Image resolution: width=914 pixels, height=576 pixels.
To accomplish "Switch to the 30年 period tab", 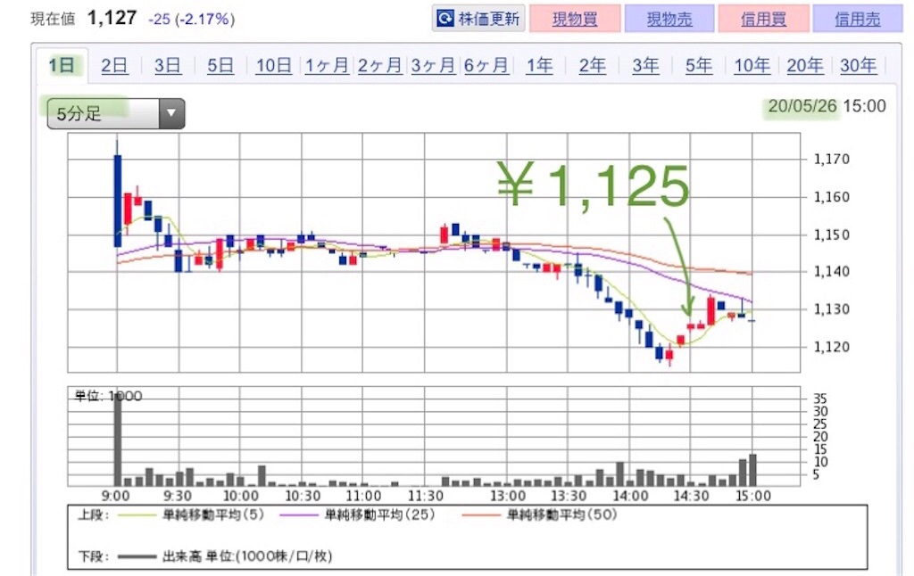I will 858,65.
